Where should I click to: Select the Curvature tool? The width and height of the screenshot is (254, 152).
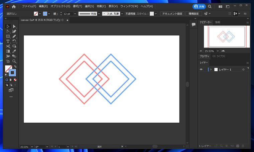pos(14,31)
